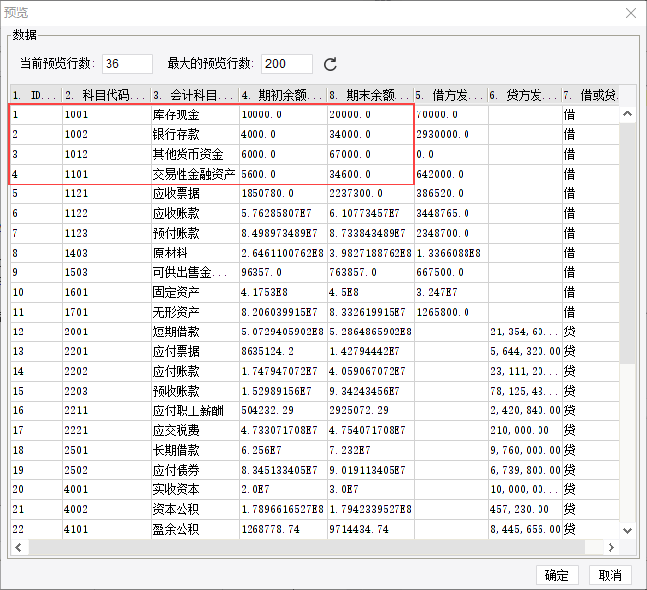
Task: Focus the 当前预览行数 input field
Action: pyautogui.click(x=127, y=64)
